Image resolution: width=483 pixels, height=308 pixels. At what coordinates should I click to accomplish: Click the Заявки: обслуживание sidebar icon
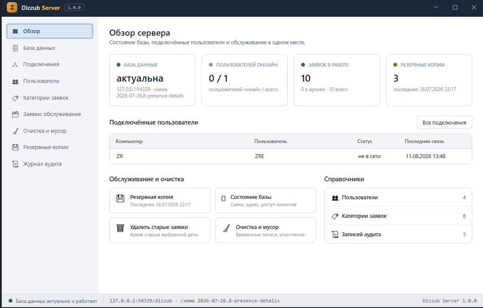tap(15, 114)
